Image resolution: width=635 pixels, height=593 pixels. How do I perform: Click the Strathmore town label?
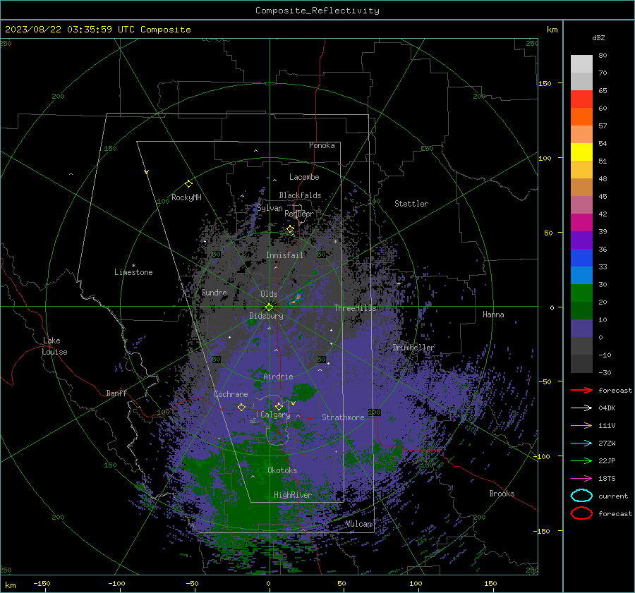pyautogui.click(x=343, y=417)
